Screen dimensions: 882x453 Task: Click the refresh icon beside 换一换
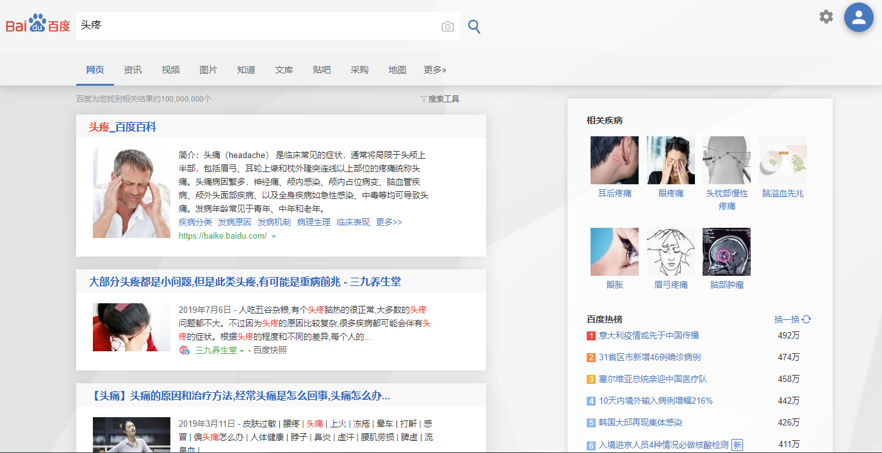806,319
